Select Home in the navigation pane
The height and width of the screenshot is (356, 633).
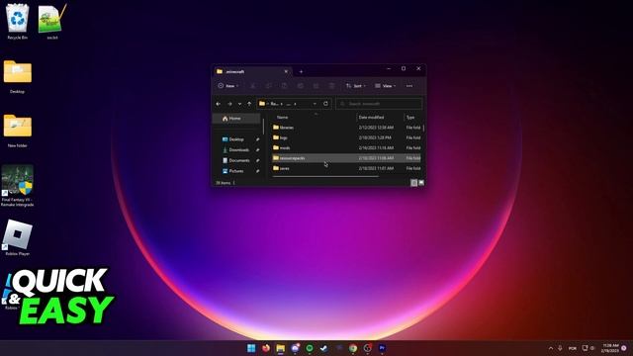tap(236, 119)
